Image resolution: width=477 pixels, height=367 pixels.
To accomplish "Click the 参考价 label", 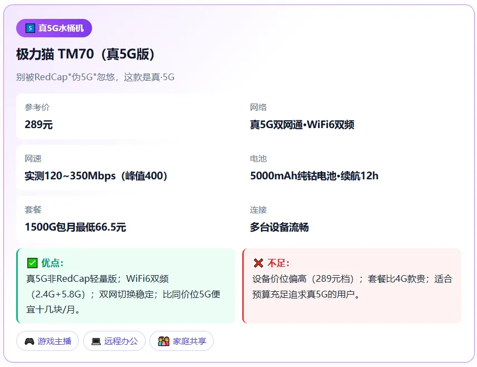I will [x=37, y=107].
